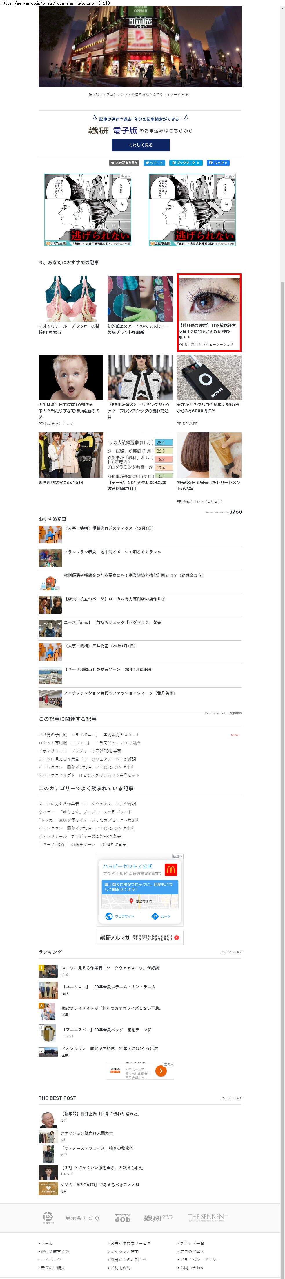Open the PLUG IN logo in the footer

pos(48,1217)
